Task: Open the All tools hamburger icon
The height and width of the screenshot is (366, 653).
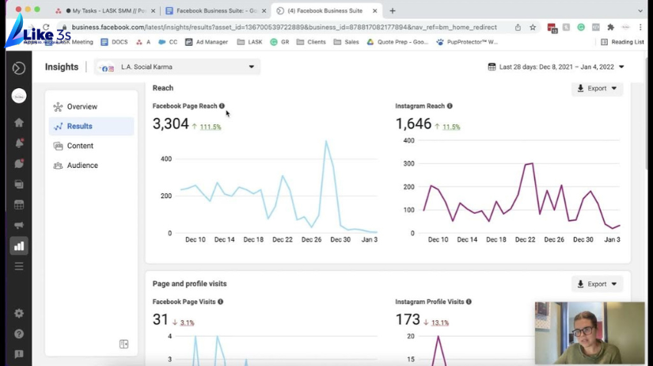Action: [x=19, y=266]
